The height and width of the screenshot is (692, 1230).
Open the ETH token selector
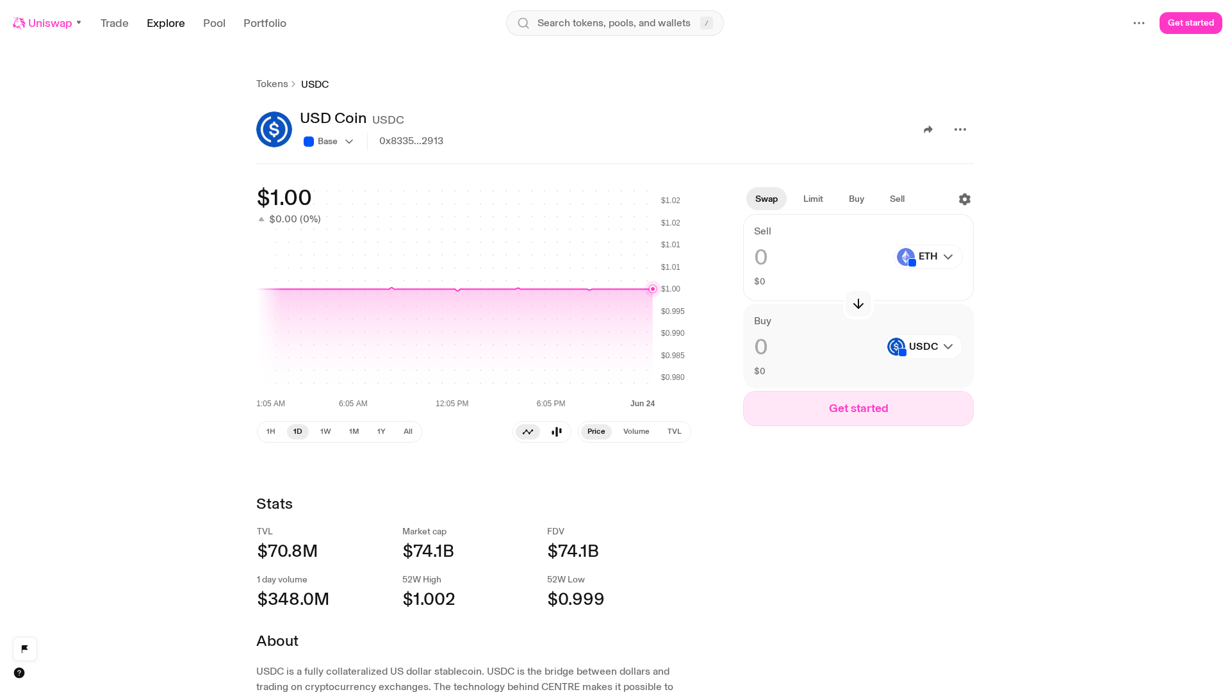[928, 257]
